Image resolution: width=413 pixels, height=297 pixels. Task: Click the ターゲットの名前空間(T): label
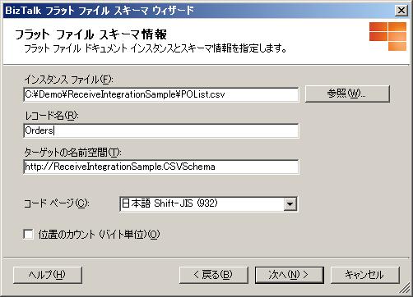tap(72, 152)
